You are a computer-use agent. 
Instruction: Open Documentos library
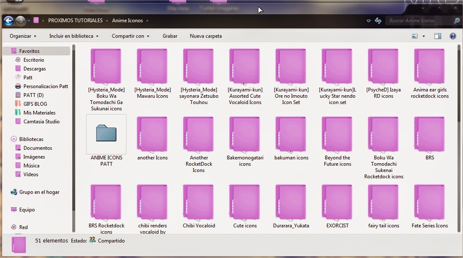tap(37, 148)
